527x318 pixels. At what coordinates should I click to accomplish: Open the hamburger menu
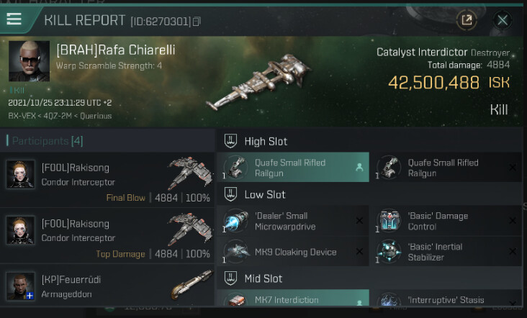click(14, 19)
